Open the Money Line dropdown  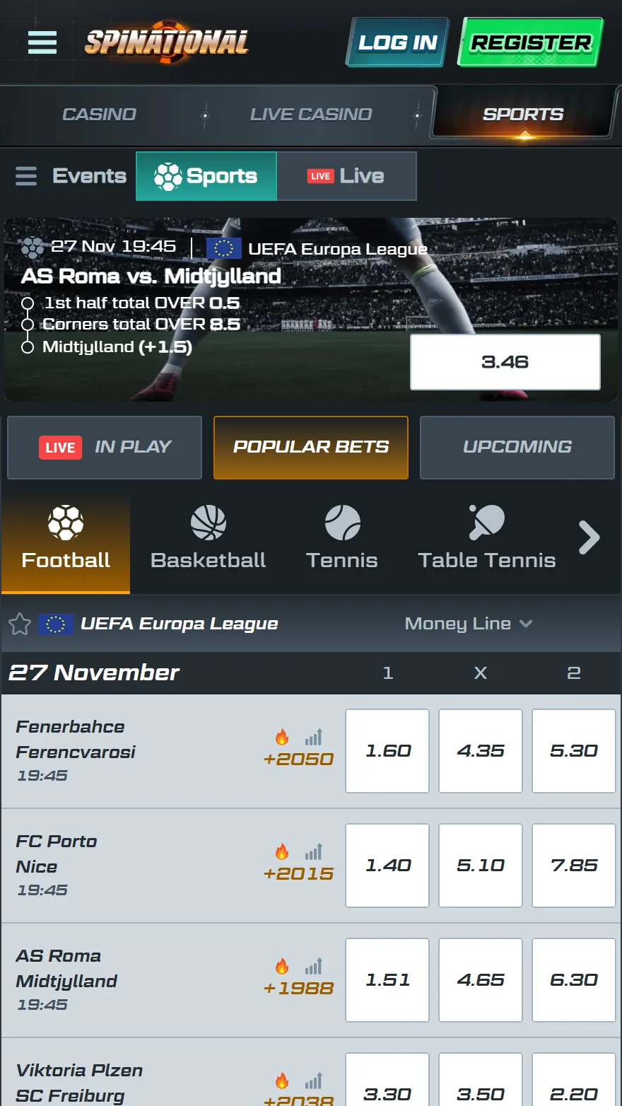469,624
